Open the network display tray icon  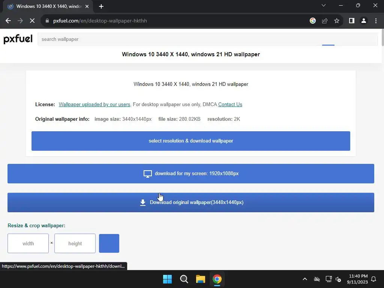click(x=328, y=279)
